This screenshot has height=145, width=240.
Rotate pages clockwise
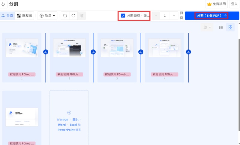[73, 16]
